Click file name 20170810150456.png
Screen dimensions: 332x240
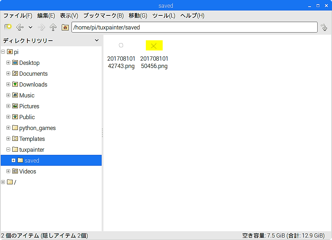pos(154,62)
